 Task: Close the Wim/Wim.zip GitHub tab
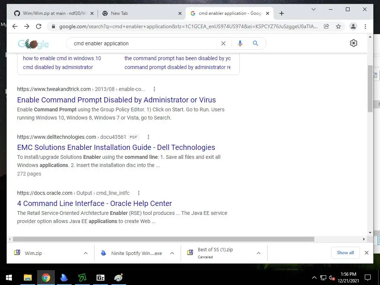(92, 13)
